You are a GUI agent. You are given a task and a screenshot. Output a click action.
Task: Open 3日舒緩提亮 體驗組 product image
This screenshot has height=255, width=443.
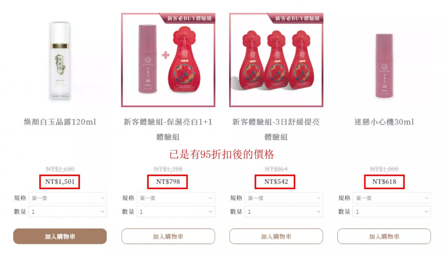click(x=276, y=60)
